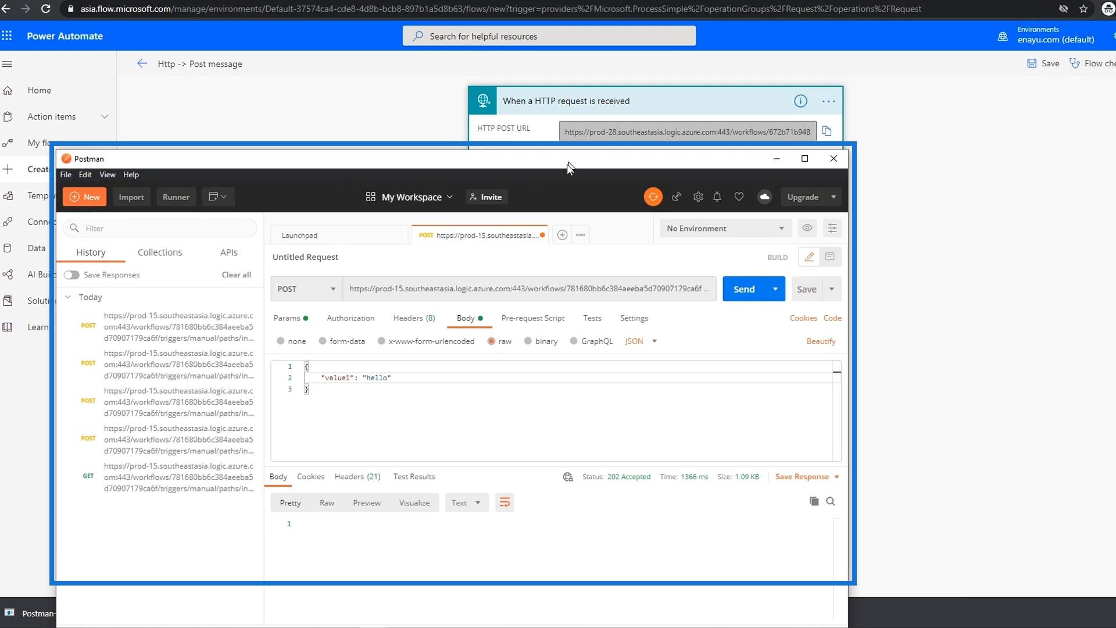
Task: Open the POST method dropdown
Action: (x=306, y=289)
